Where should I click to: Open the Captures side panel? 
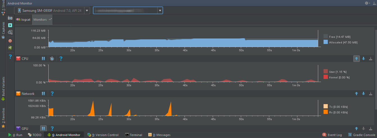[x=3, y=30]
